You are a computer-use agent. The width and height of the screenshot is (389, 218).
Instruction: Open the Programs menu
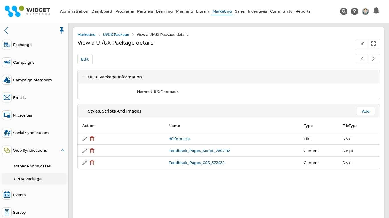pos(124,11)
